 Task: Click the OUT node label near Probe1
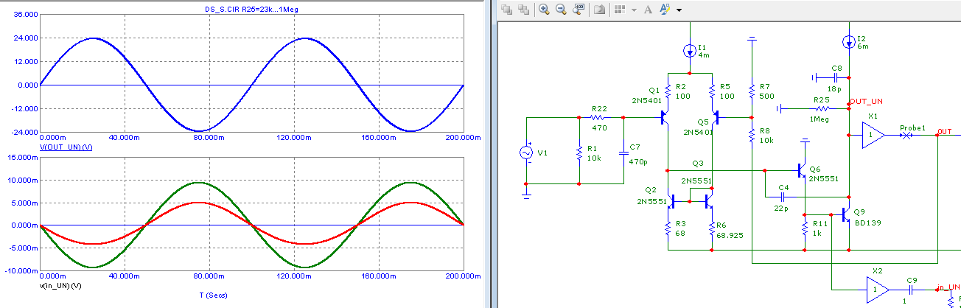coord(944,132)
